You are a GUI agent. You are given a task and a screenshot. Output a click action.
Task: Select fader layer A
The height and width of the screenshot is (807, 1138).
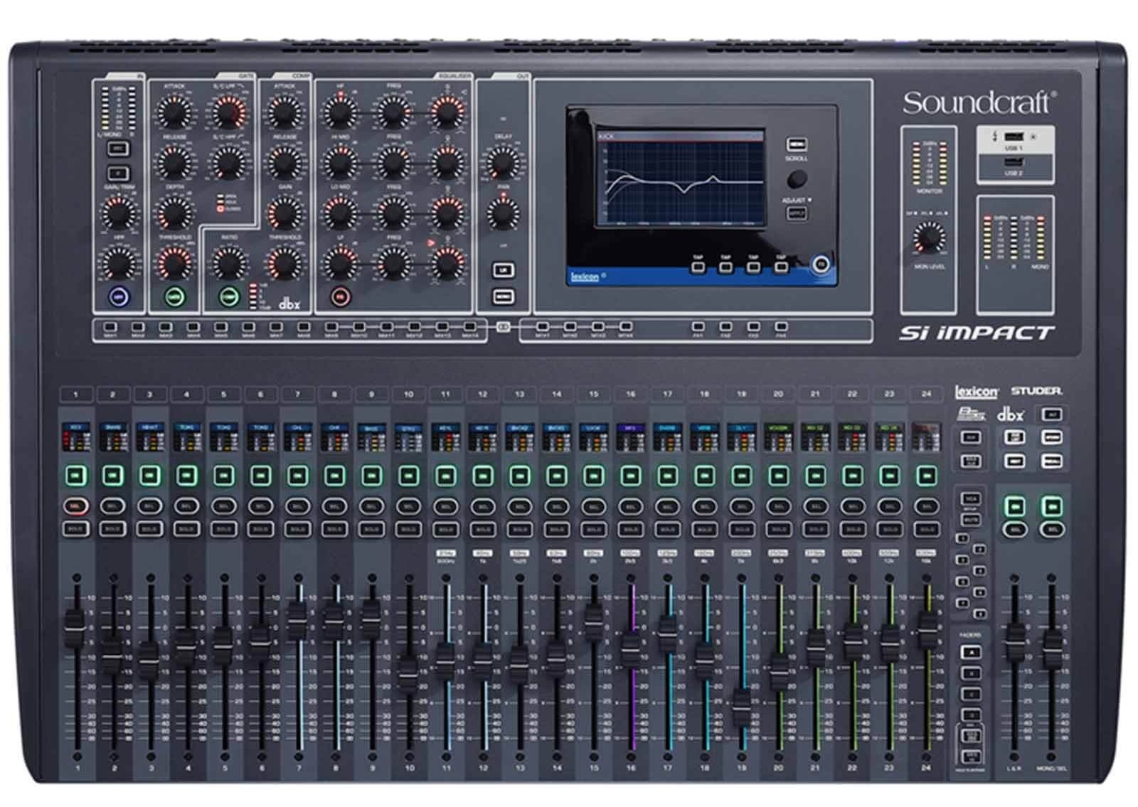[x=971, y=652]
